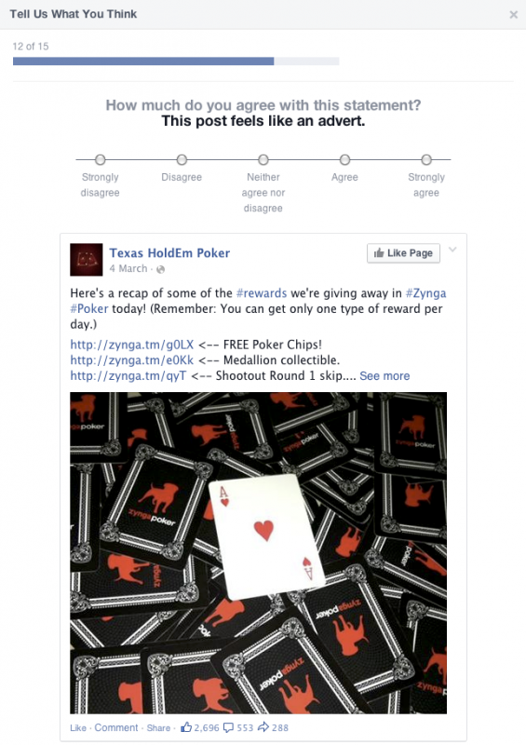Viewport: 526px width, 745px height.
Task: Select the Strongly disagree radio button
Action: pos(100,159)
